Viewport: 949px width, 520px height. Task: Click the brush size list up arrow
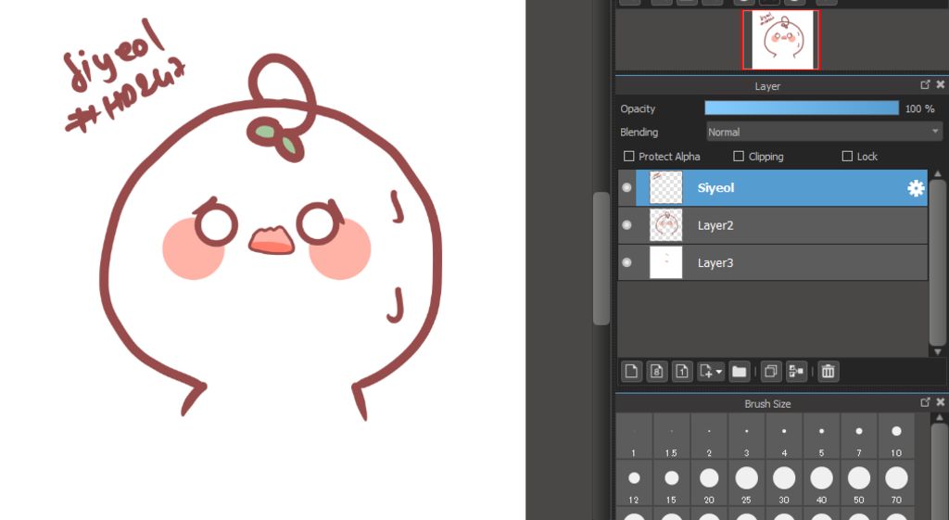pos(940,418)
